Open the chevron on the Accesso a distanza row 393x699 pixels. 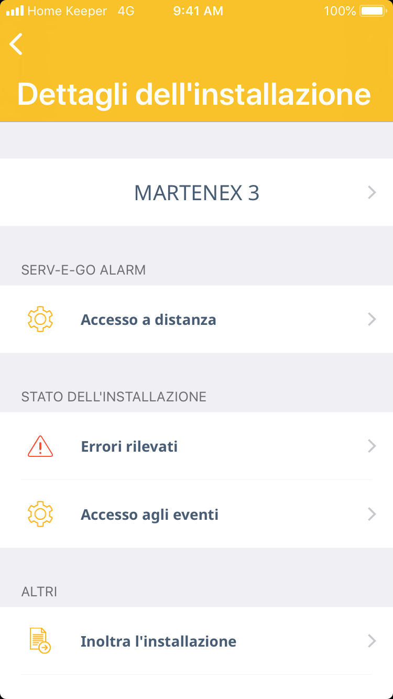click(x=372, y=319)
